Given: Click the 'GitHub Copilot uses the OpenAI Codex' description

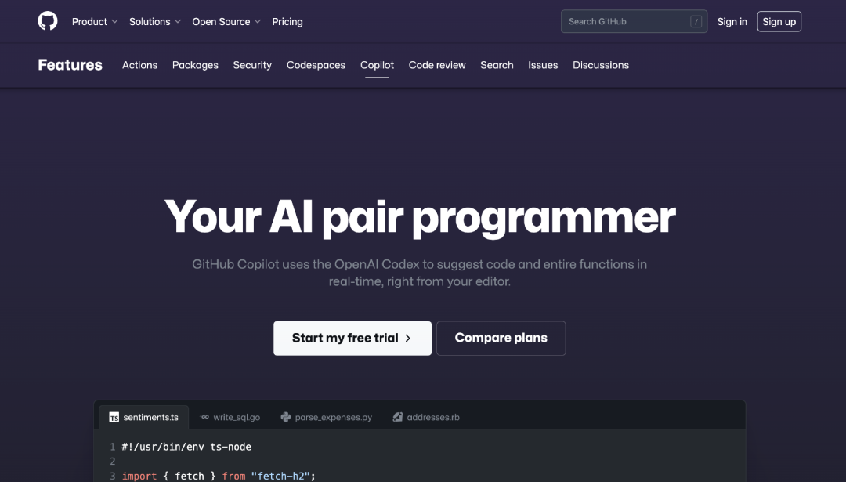Looking at the screenshot, I should (x=420, y=273).
